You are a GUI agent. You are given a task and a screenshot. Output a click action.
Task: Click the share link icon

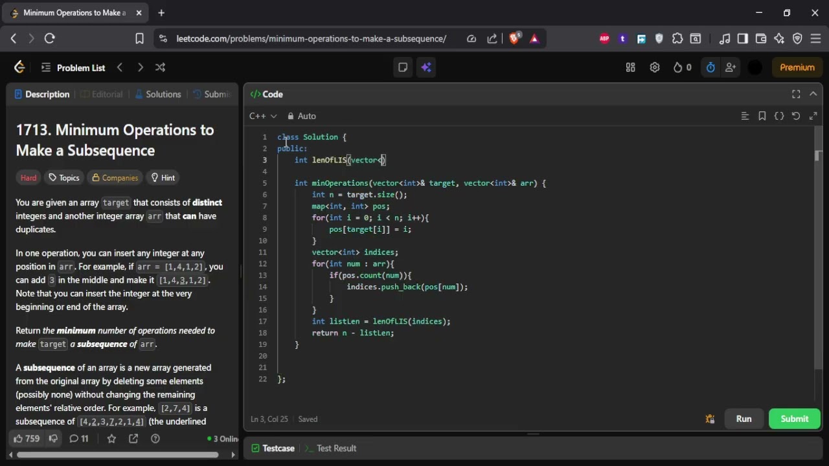(x=133, y=438)
